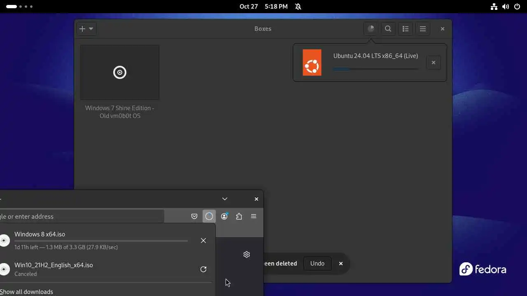Image resolution: width=527 pixels, height=296 pixels.
Task: Open the network status icon in top bar
Action: (x=494, y=7)
